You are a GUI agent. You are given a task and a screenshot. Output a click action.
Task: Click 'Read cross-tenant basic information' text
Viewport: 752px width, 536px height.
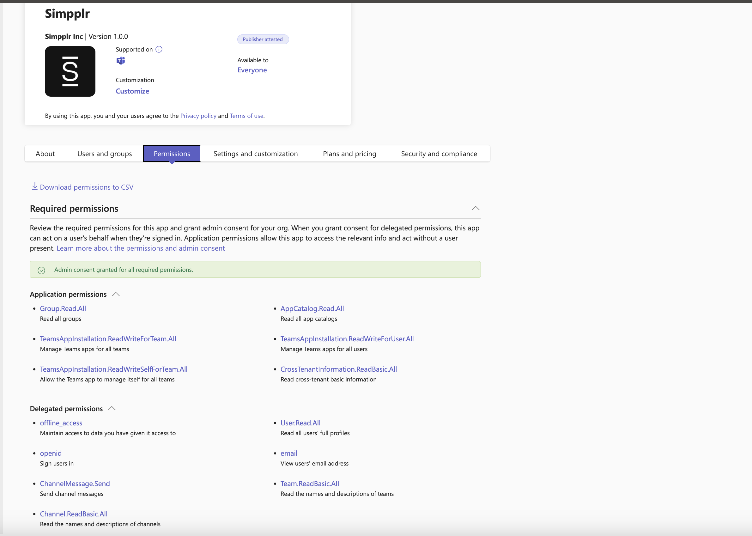pyautogui.click(x=328, y=380)
